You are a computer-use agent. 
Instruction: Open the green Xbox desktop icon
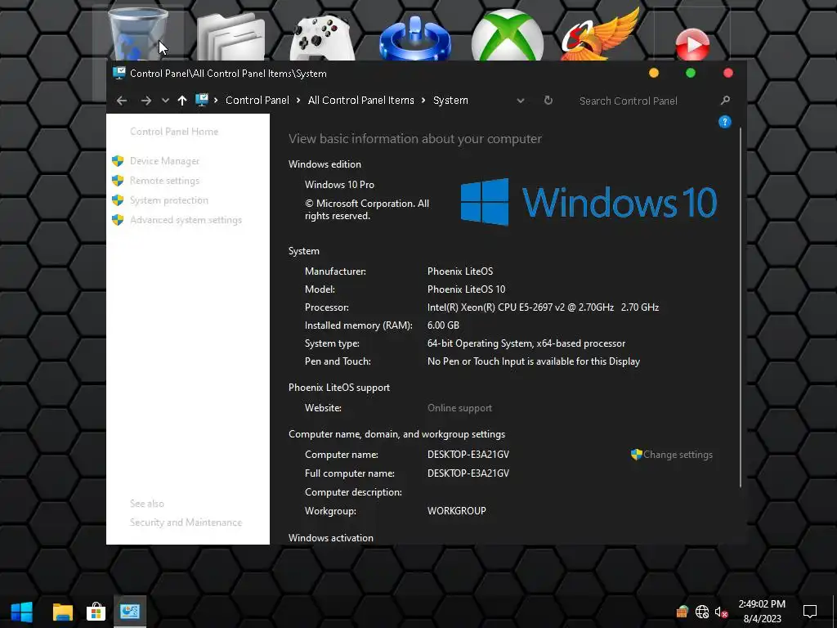point(507,35)
